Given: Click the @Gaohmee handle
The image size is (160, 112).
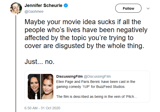Looking at the screenshot, I should (x=32, y=11).
